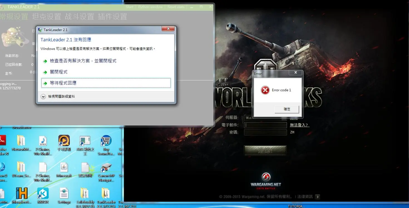Open the 2 Chainz WMA music file
409x208 pixels.
tap(43, 145)
